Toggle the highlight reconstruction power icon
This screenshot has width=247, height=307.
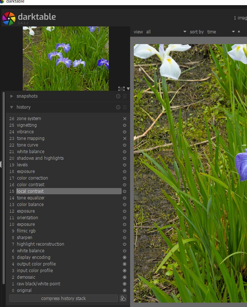pyautogui.click(x=125, y=244)
